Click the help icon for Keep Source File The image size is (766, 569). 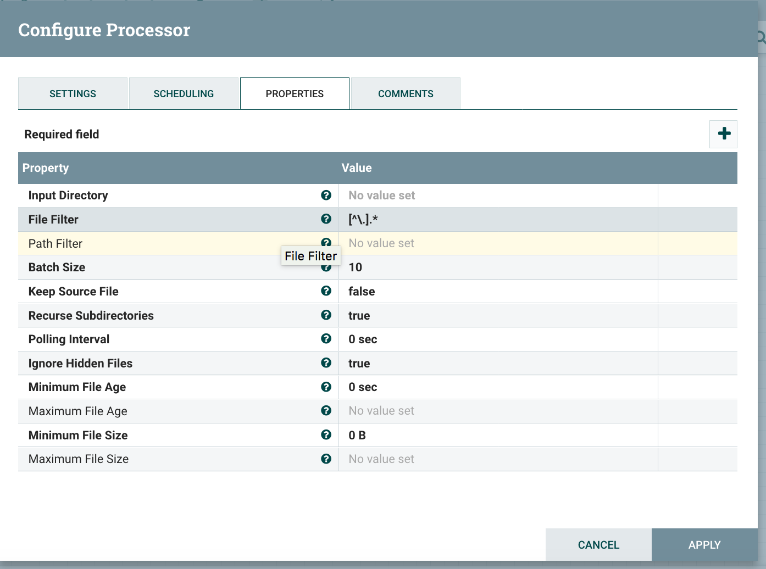coord(326,291)
